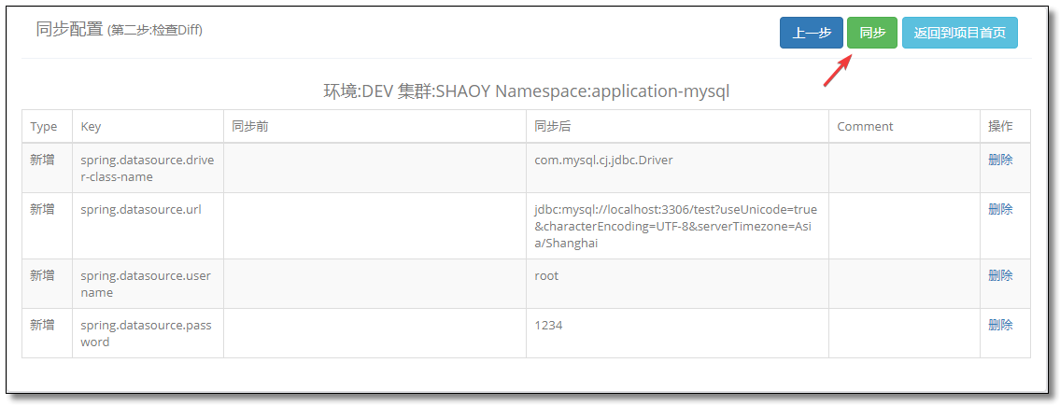Click the 环境:DEV 集群:SHAOY Namespace heading
Image resolution: width=1060 pixels, height=405 pixels.
click(526, 91)
